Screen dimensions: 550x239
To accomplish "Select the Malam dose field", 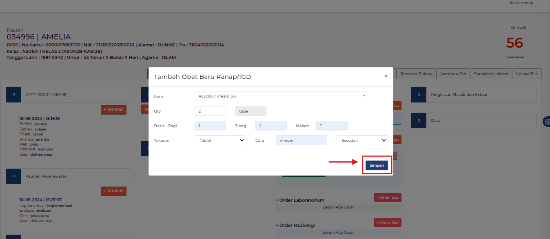I will pyautogui.click(x=331, y=126).
